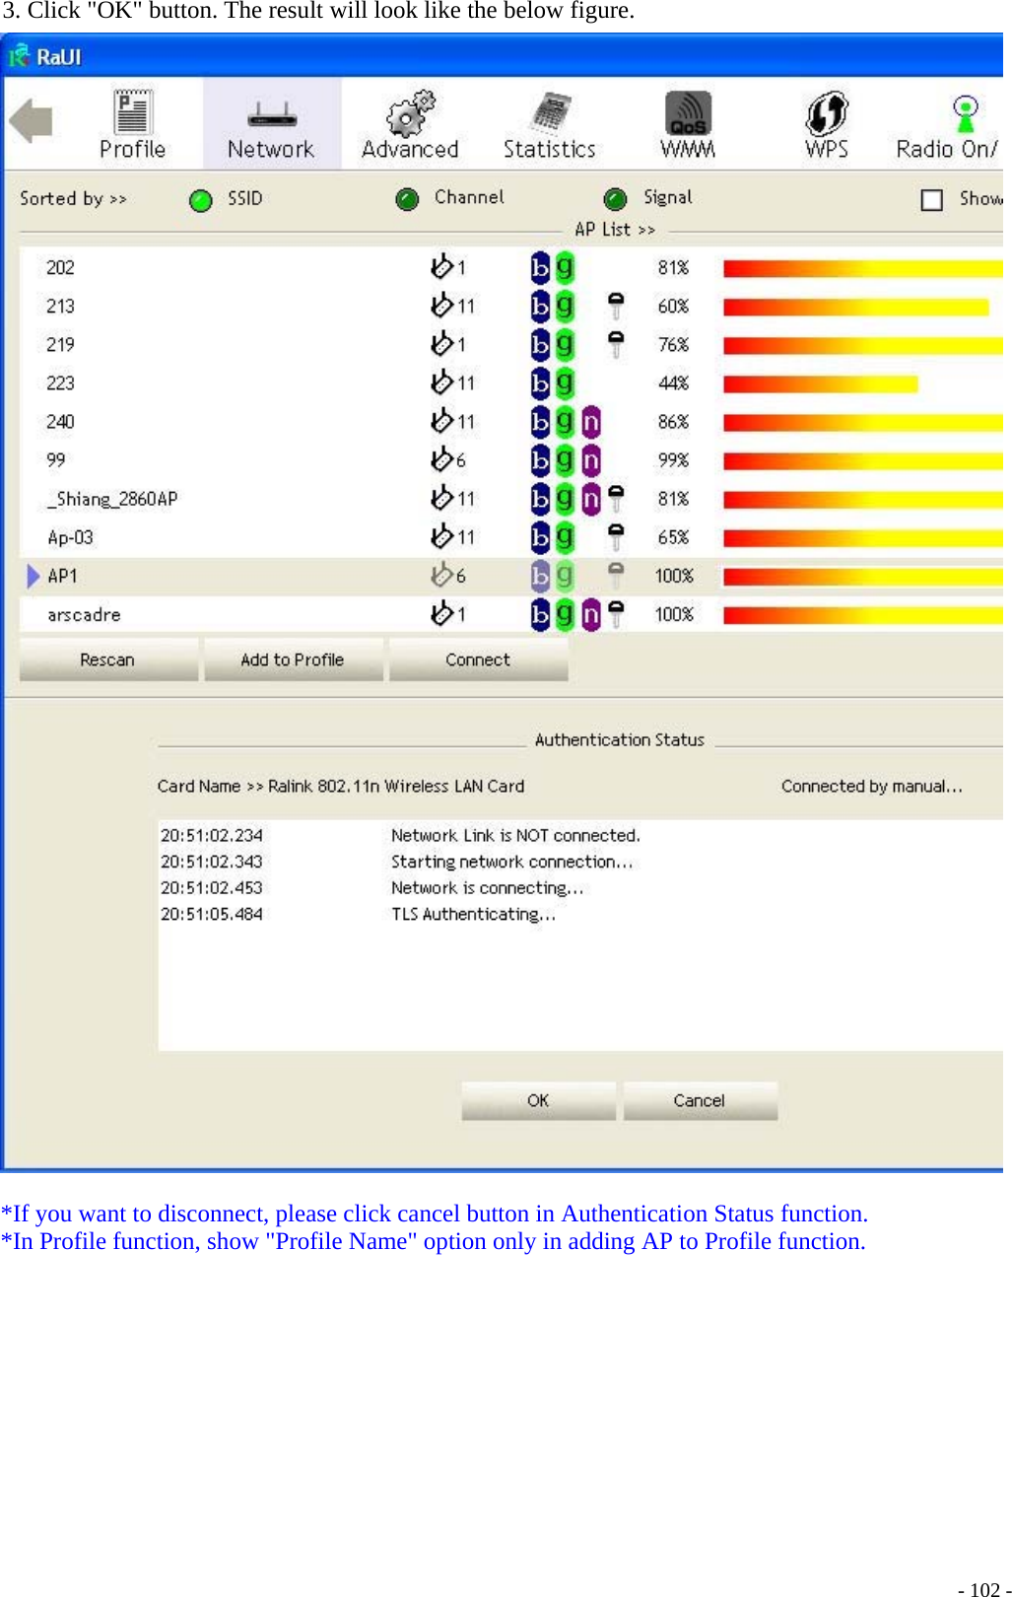Select AP row 202
This screenshot has height=1597, width=1012.
(510, 267)
